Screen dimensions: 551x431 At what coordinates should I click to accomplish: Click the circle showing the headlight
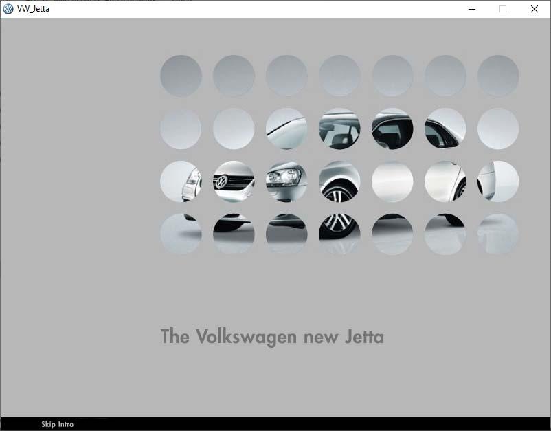(286, 181)
